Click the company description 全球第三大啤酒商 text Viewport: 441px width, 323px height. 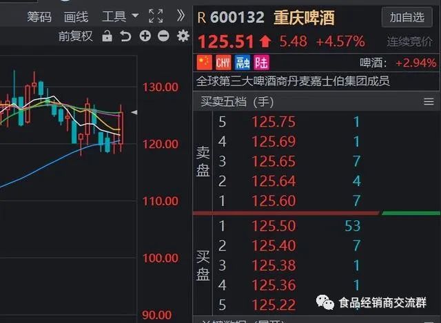(x=293, y=81)
